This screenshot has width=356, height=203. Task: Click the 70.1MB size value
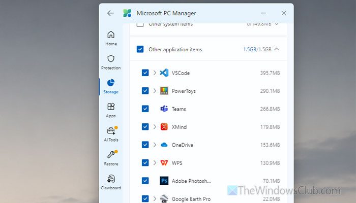[x=271, y=181]
